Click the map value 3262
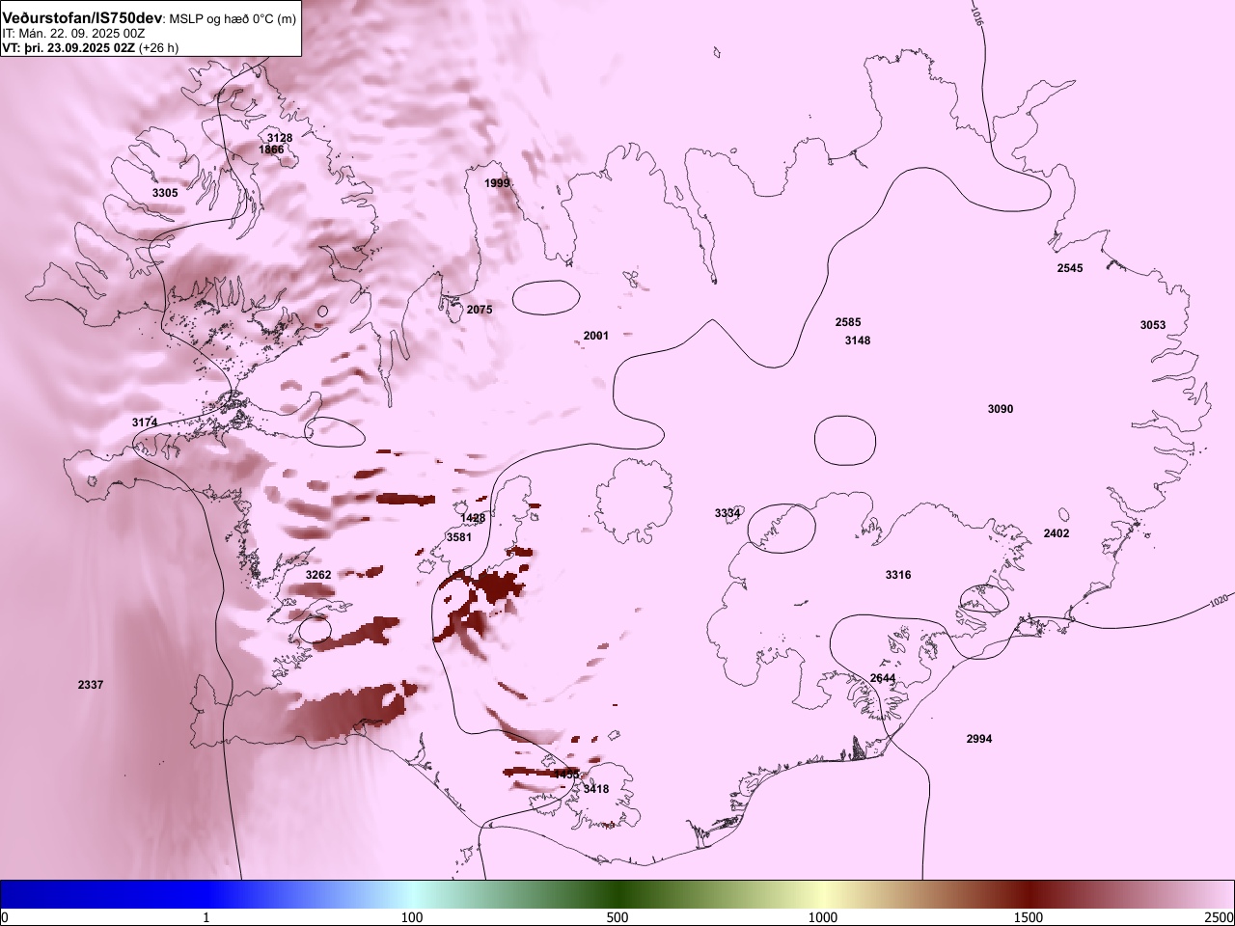Screen dimensions: 1235x926 [318, 575]
